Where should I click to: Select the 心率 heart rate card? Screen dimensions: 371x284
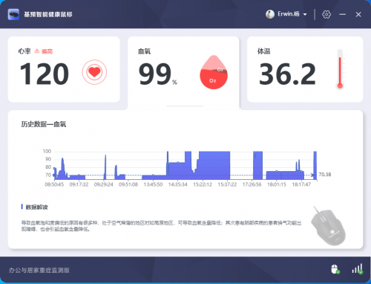(x=64, y=69)
